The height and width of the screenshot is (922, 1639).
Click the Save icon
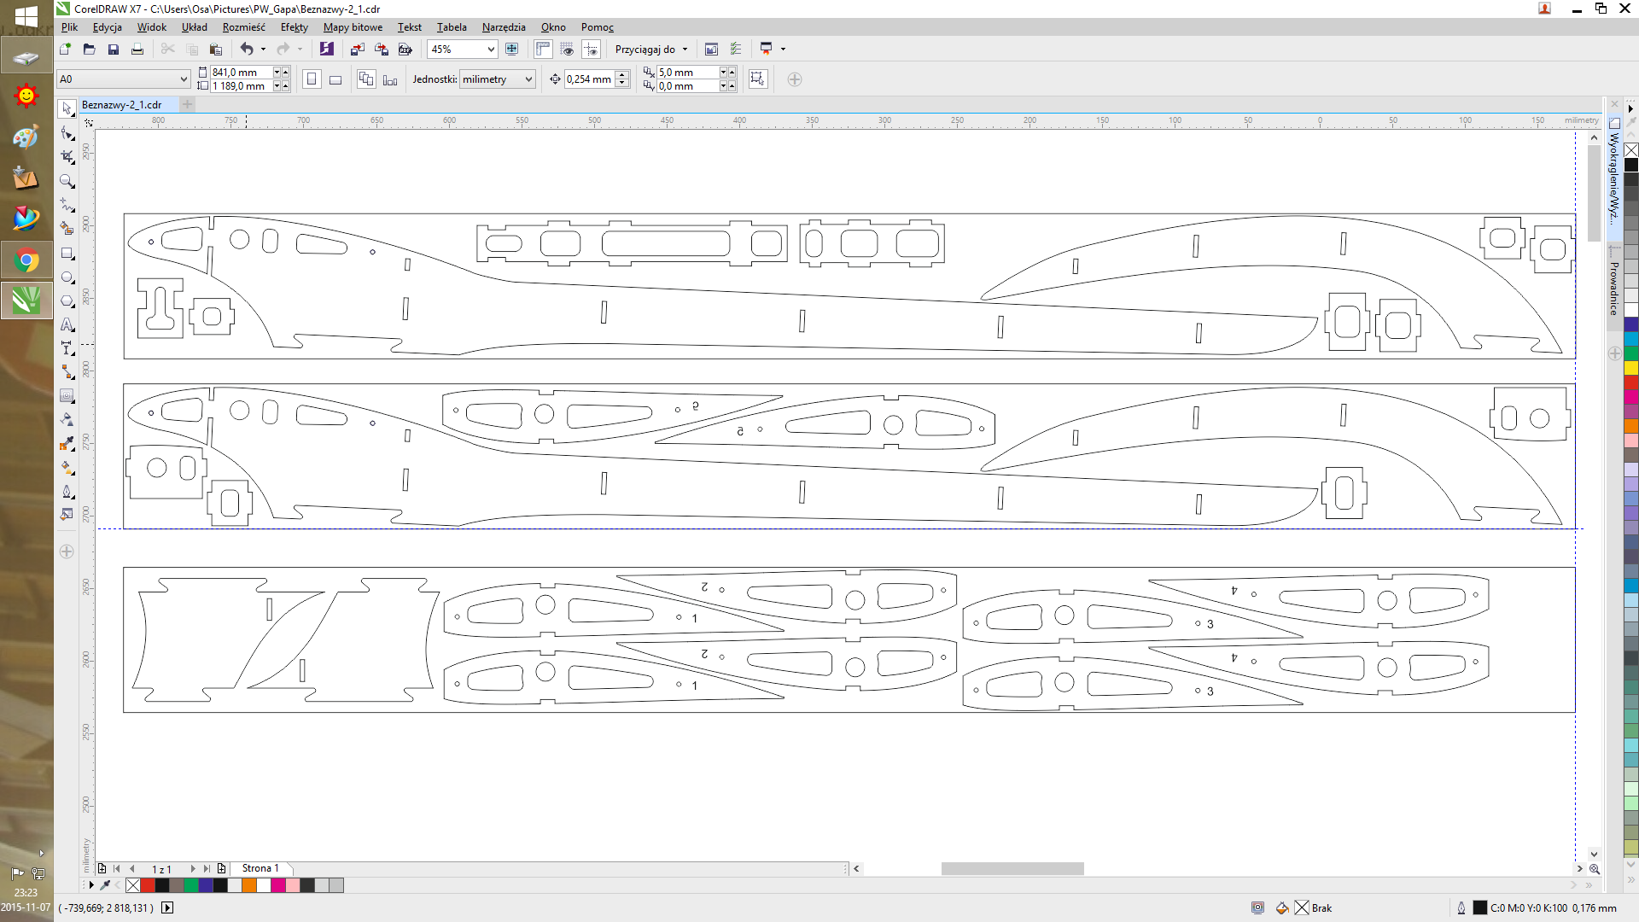(113, 50)
